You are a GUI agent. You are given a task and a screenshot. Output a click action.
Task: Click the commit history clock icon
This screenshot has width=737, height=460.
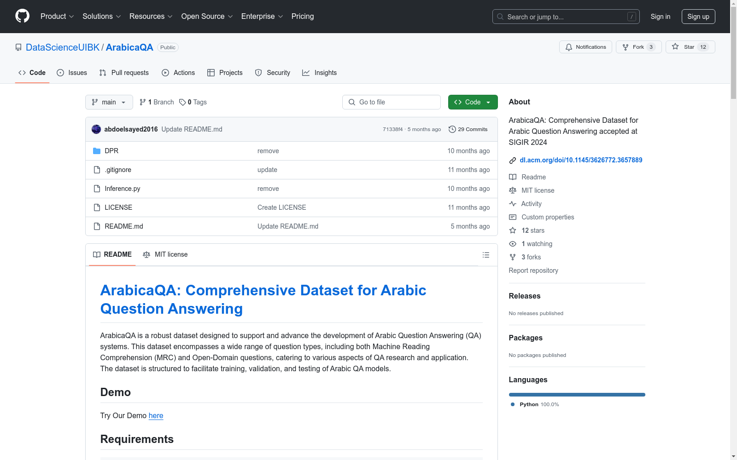(x=452, y=129)
